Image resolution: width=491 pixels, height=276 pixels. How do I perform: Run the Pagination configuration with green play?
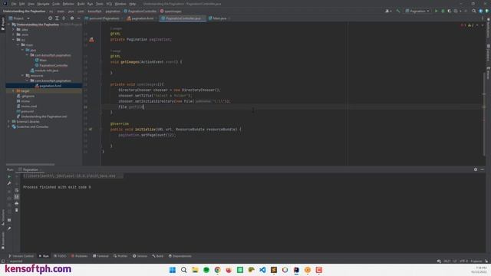(x=437, y=11)
